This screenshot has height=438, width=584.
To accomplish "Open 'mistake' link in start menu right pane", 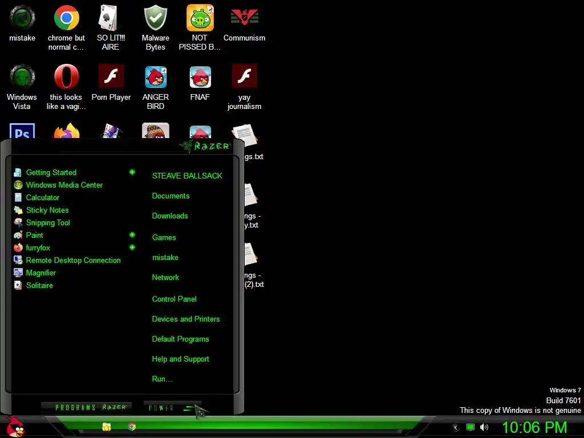I will [165, 257].
